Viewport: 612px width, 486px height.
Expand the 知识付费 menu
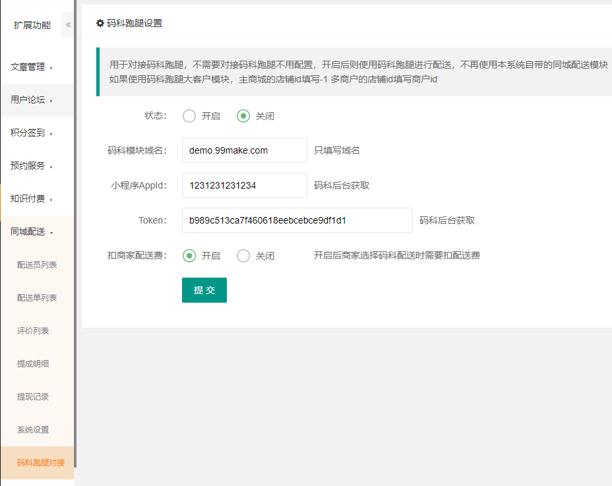point(32,198)
